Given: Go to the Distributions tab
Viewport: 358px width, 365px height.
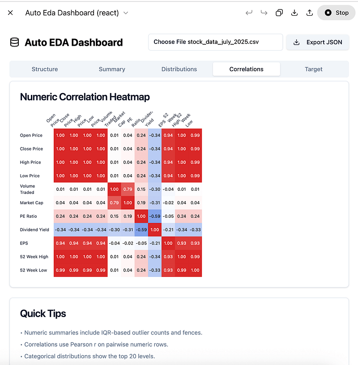Looking at the screenshot, I should pos(179,69).
